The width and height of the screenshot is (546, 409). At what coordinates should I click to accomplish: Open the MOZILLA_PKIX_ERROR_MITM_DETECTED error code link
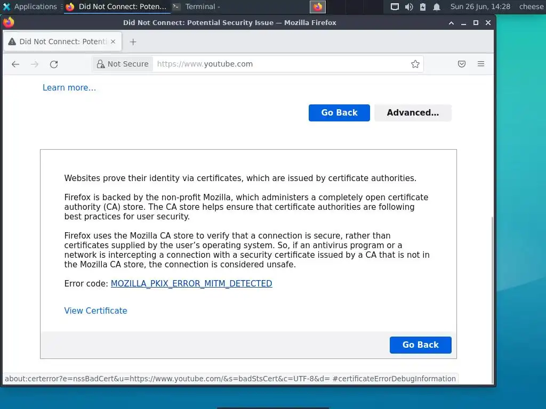191,284
